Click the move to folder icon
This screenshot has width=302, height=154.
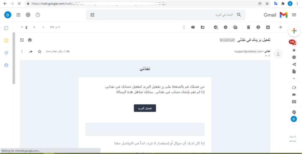pos(202,27)
